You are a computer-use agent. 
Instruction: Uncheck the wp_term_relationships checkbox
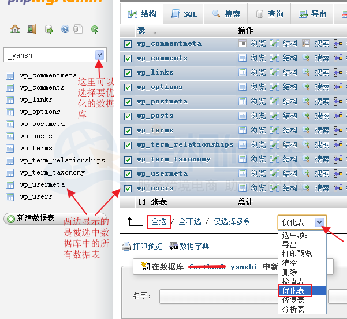coord(128,145)
